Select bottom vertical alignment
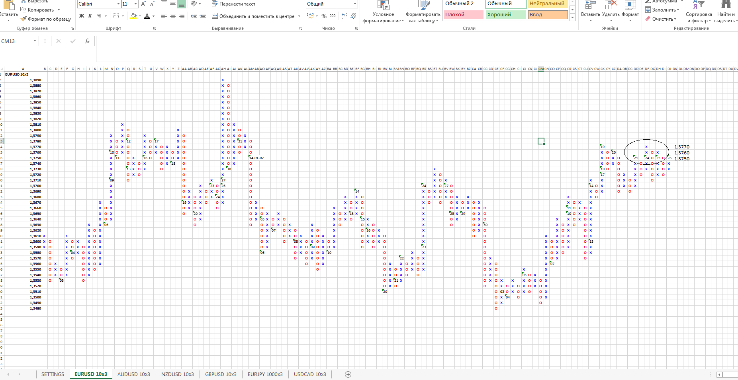Image resolution: width=738 pixels, height=380 pixels. (181, 4)
